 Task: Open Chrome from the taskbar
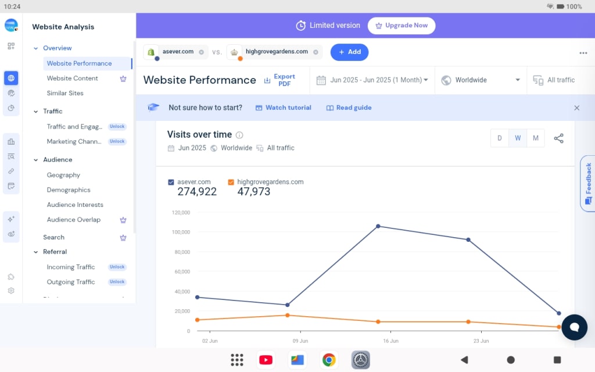pyautogui.click(x=329, y=359)
